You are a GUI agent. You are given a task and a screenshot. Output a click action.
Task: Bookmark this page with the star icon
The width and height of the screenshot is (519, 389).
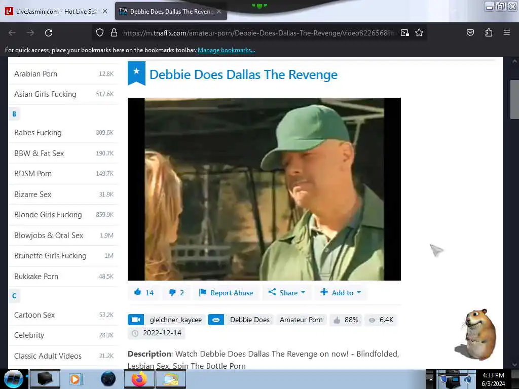click(x=419, y=33)
